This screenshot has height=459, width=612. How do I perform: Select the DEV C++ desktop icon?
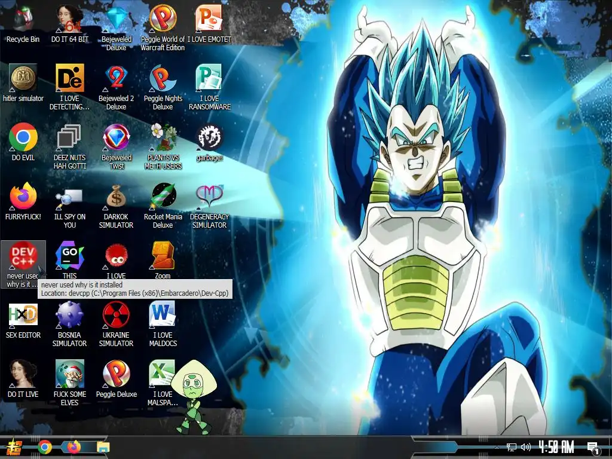point(23,256)
